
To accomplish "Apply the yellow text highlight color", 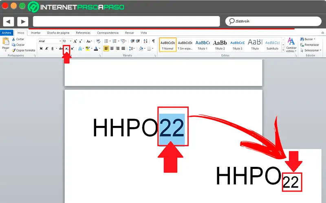I will coord(88,48).
